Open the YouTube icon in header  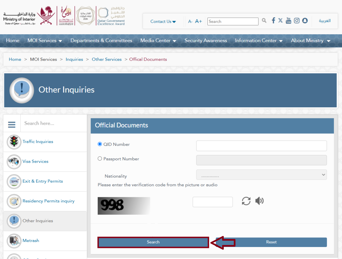pyautogui.click(x=289, y=21)
